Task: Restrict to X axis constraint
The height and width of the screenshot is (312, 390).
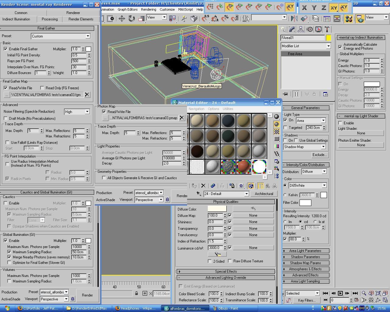Action: (304, 8)
